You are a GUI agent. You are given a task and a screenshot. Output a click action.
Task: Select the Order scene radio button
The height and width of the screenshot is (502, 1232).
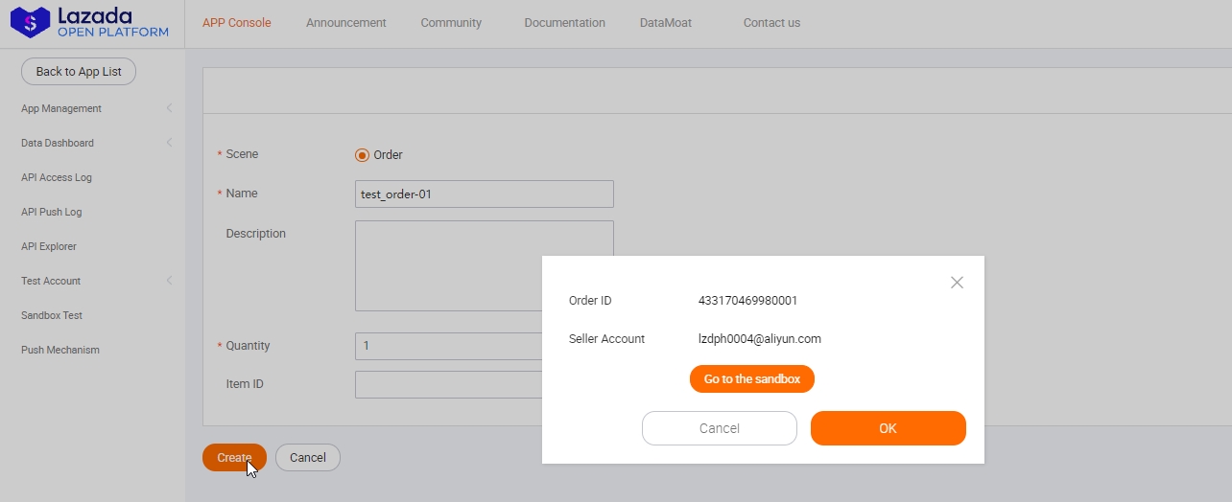[x=362, y=155]
